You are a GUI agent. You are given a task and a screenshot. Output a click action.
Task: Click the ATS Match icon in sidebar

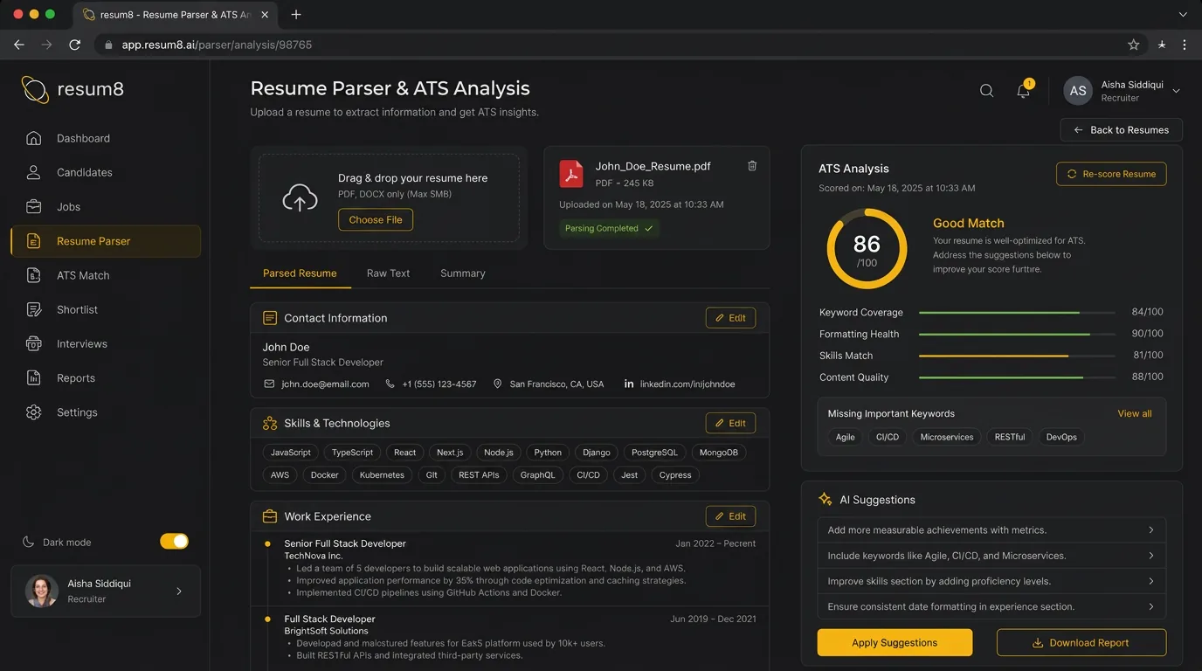click(x=34, y=275)
